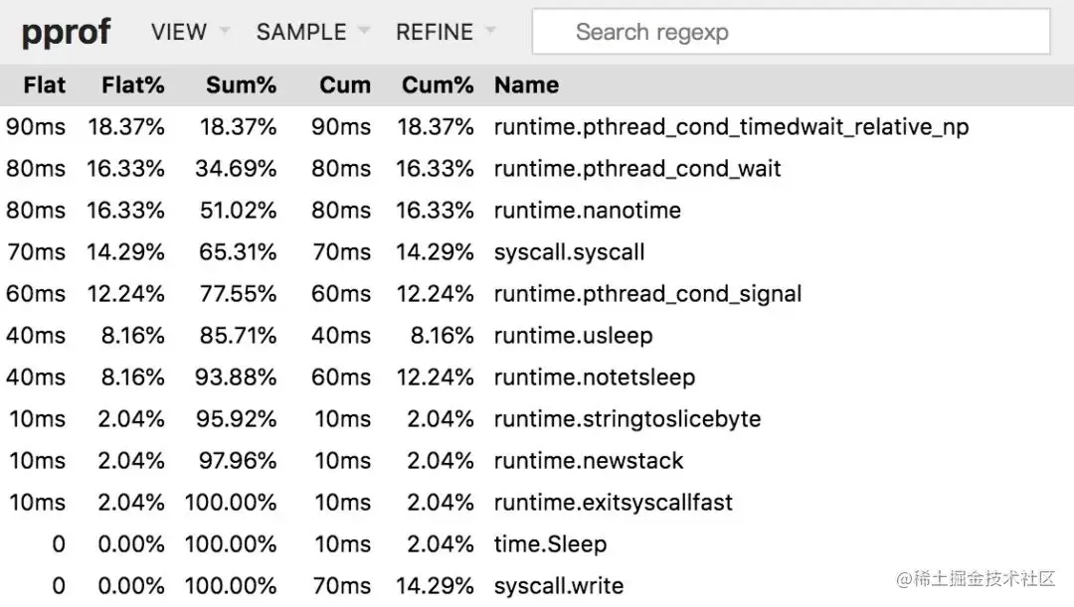Sort by the Cum% column header
Image resolution: width=1074 pixels, height=607 pixels.
click(438, 85)
